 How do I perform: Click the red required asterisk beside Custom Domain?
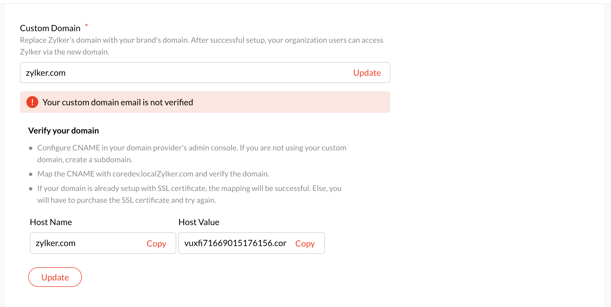(86, 26)
